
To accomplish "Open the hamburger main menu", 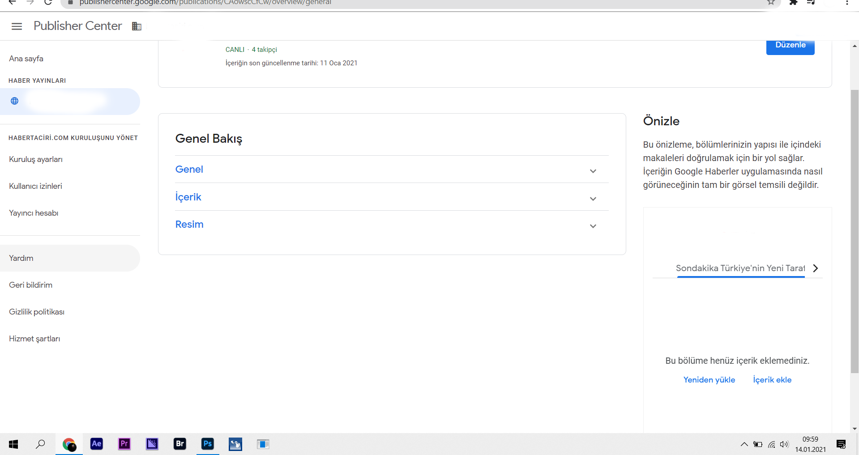I will click(17, 26).
